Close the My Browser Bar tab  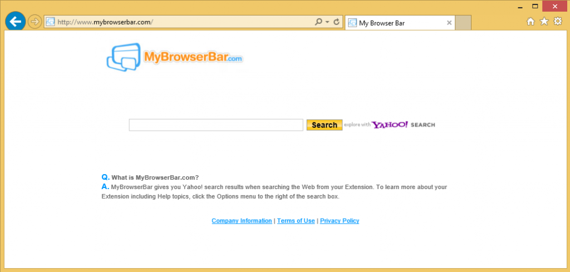449,23
